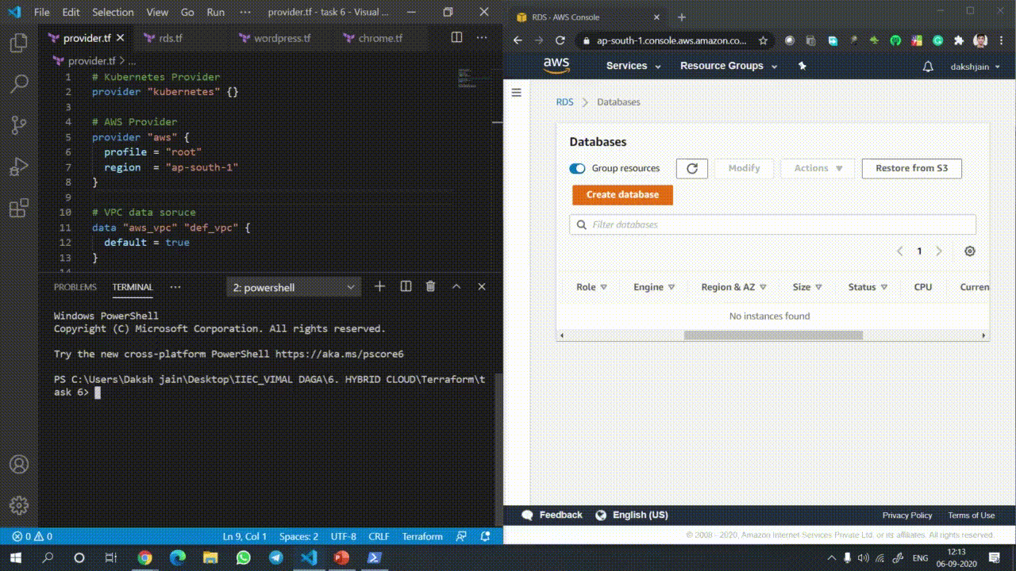1016x571 pixels.
Task: Open the Privacy Policy link
Action: [907, 515]
